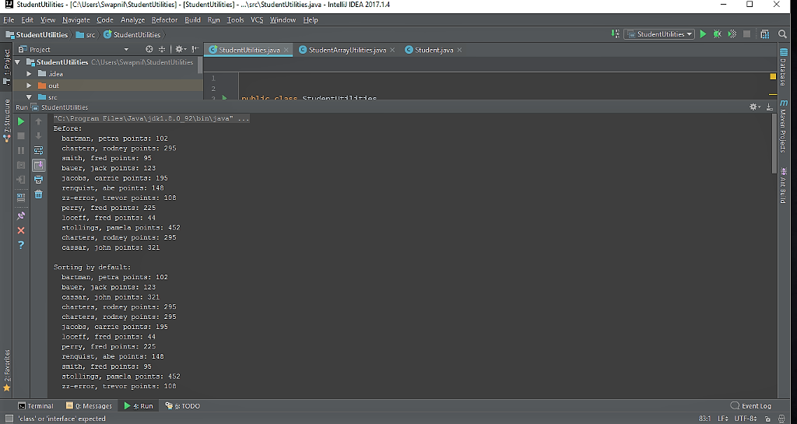Click yellow inspection indicator square in editor
Screen dimensions: 797x424
click(x=773, y=77)
